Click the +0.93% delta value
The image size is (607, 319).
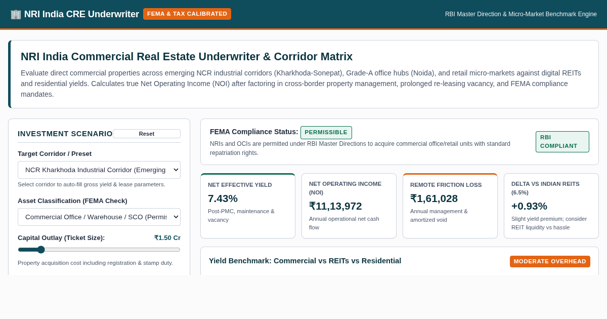529,206
